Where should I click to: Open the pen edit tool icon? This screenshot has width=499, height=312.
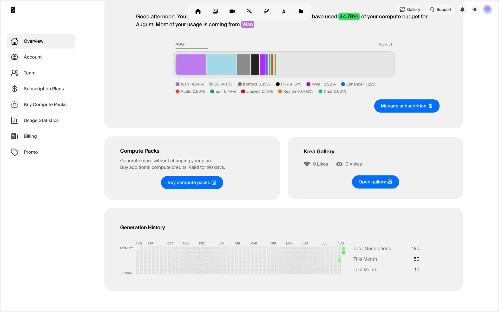(x=267, y=11)
